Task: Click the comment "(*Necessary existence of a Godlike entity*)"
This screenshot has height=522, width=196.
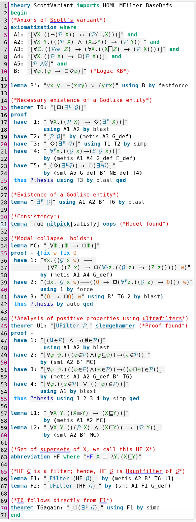Action: tap(82, 100)
